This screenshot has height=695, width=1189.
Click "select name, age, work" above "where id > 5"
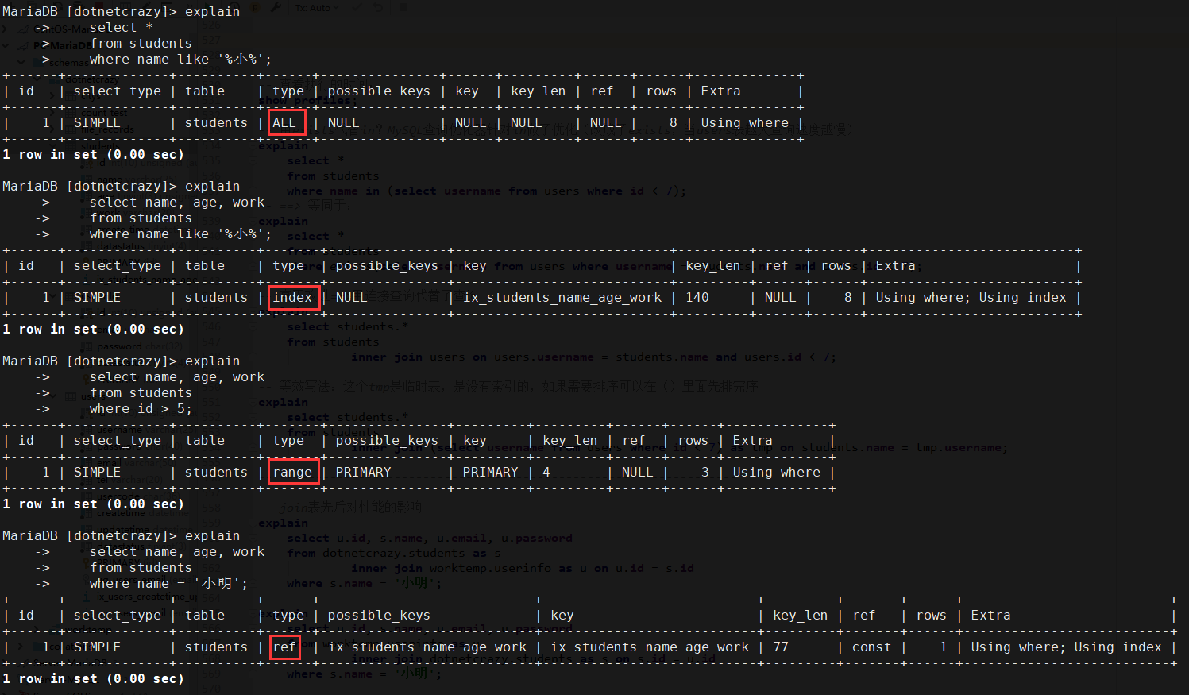176,377
